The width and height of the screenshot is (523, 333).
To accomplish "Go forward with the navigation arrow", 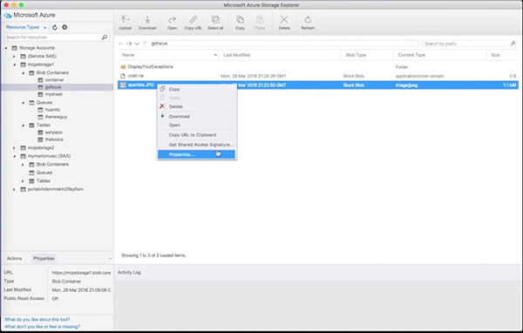I will (x=129, y=44).
